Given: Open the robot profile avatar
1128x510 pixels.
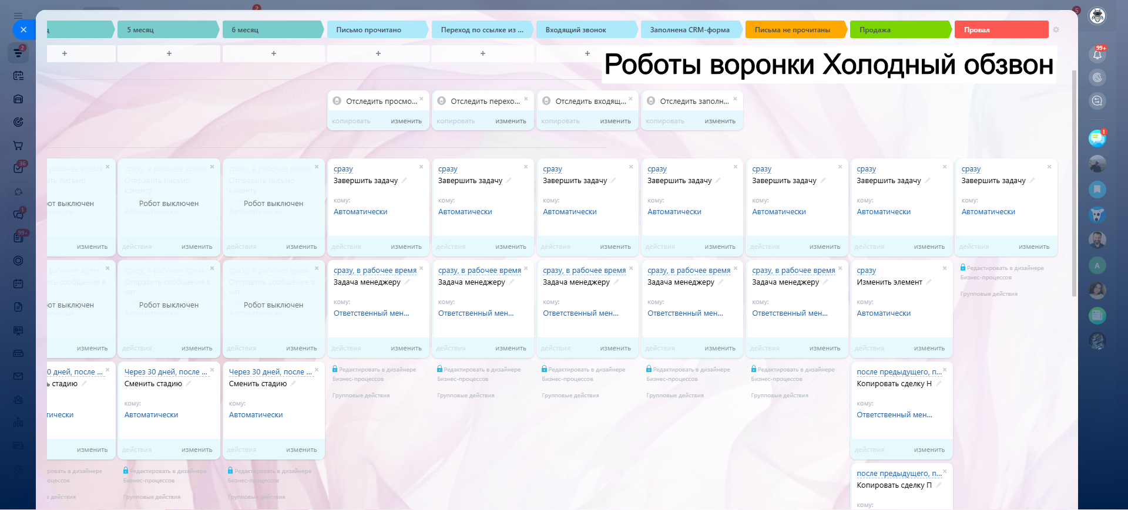Looking at the screenshot, I should (1097, 16).
